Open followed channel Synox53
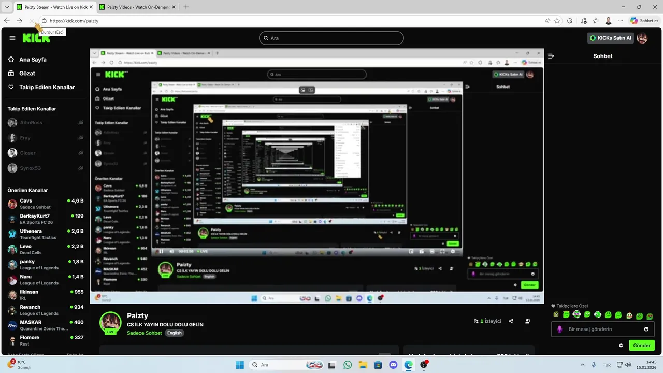 [x=46, y=168]
